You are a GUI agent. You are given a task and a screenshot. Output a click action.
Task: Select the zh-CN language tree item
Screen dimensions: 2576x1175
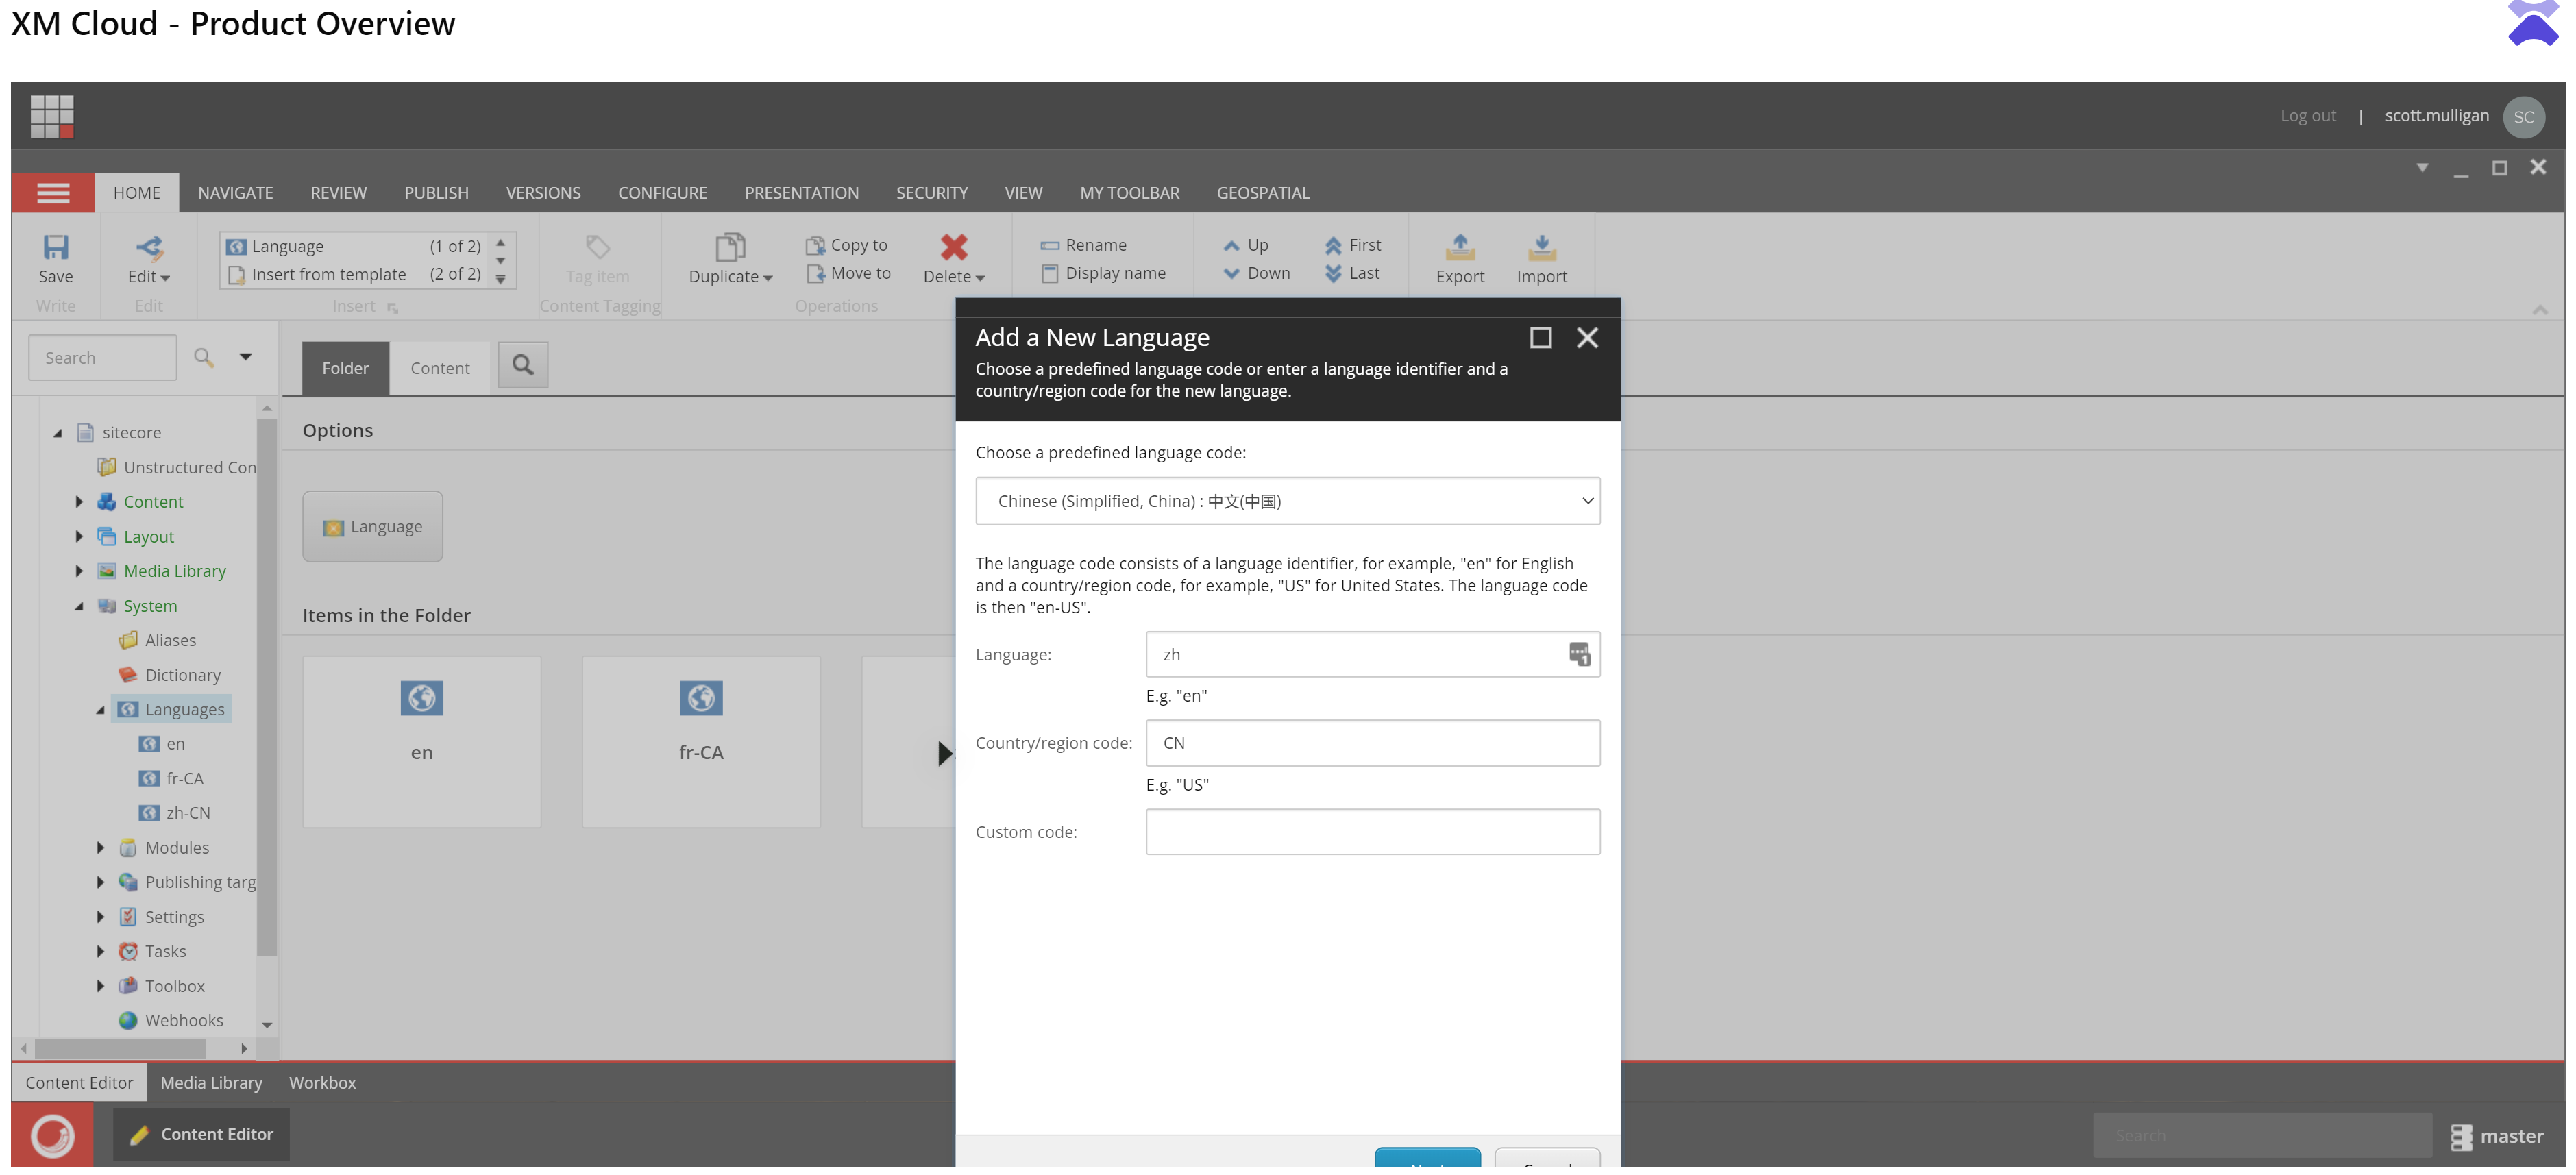(x=187, y=813)
